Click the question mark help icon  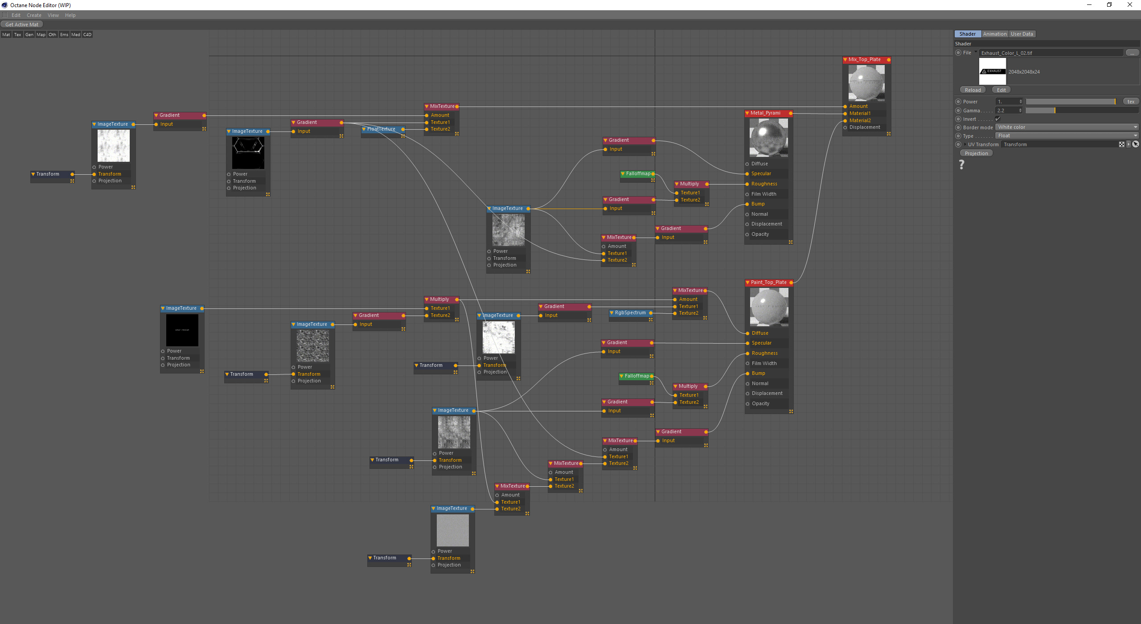click(961, 165)
